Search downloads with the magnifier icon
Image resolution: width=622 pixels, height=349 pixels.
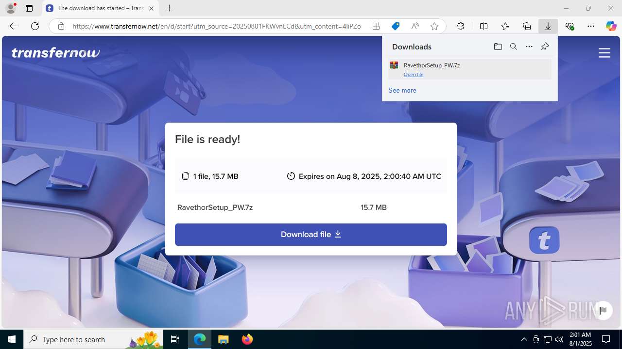point(514,47)
